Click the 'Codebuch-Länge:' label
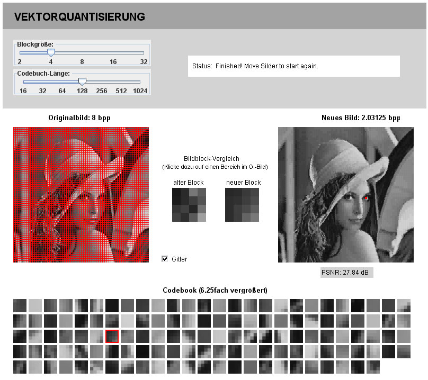 coord(43,74)
